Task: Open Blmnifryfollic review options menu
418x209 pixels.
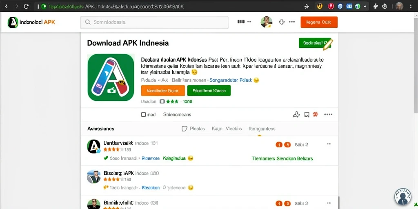Action: (329, 203)
